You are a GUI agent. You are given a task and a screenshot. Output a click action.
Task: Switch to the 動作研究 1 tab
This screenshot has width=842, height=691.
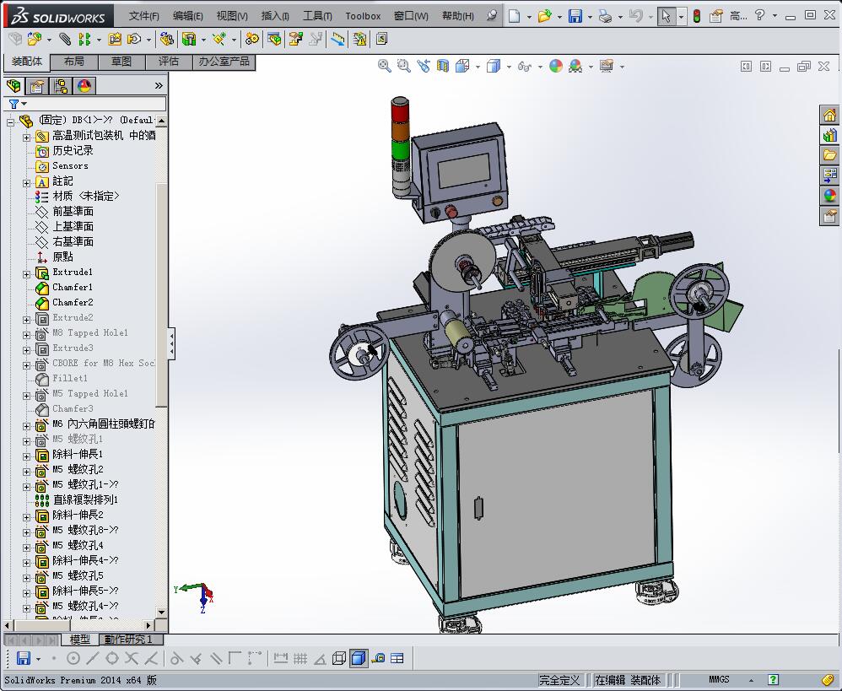(x=128, y=640)
